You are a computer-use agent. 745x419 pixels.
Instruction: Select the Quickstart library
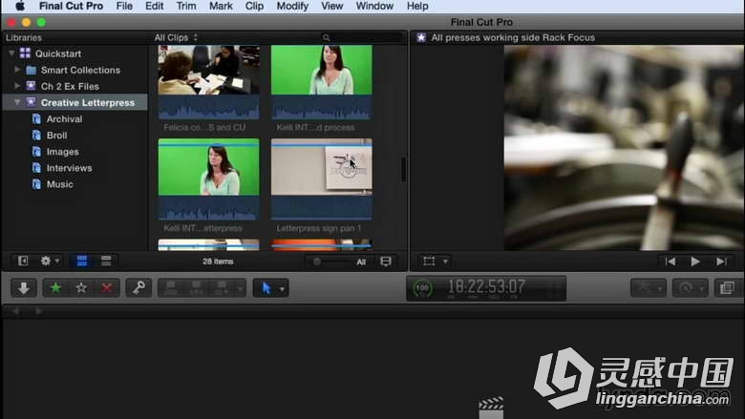(x=58, y=53)
